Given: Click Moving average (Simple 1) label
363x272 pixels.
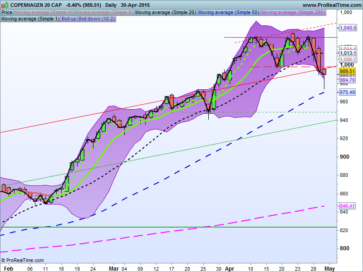Looking at the screenshot, I should pos(30,19).
